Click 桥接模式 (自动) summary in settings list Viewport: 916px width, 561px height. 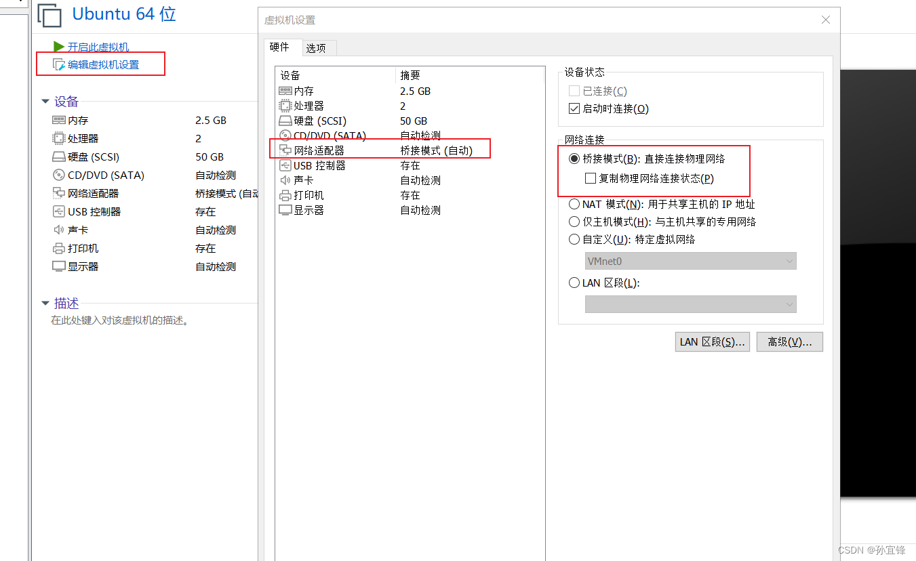[x=437, y=150]
